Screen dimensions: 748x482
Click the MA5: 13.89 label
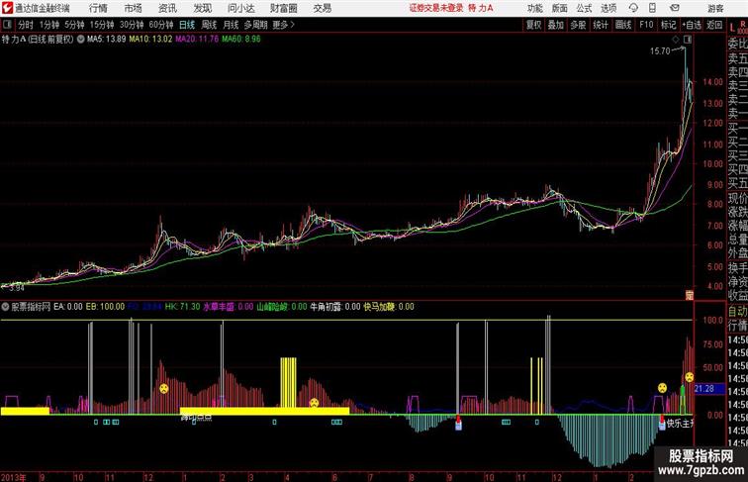pyautogui.click(x=107, y=40)
